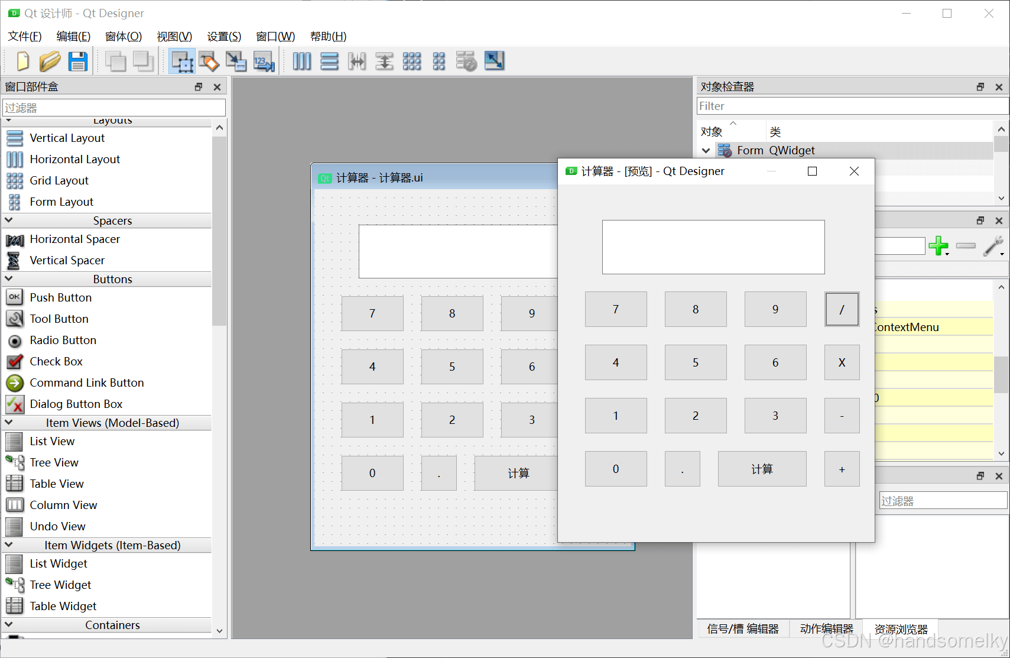This screenshot has height=658, width=1010.
Task: Apply Lay Out in Grid icon
Action: [412, 61]
